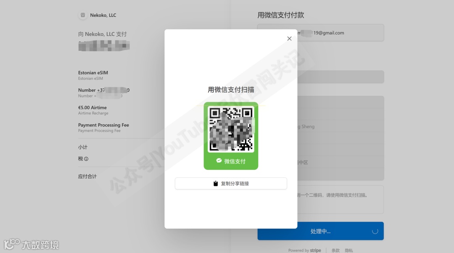Image resolution: width=454 pixels, height=253 pixels.
Task: Click the loading spinner on the blue button
Action: point(375,231)
